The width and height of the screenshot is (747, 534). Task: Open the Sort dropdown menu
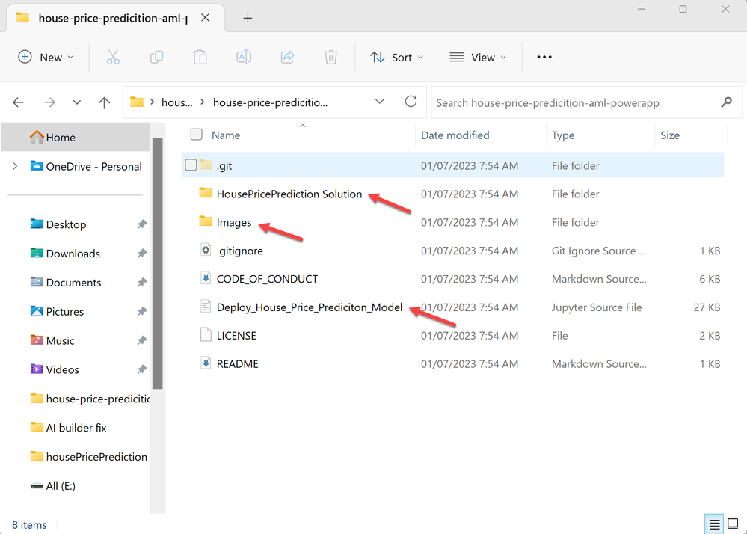pyautogui.click(x=397, y=57)
